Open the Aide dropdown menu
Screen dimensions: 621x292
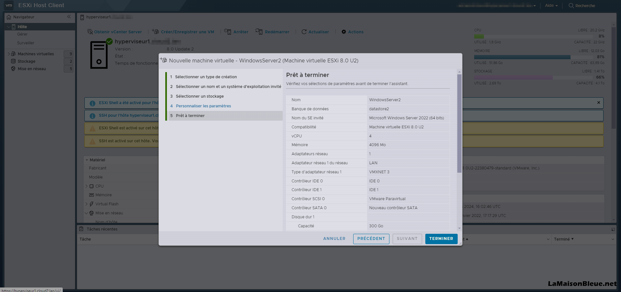551,5
